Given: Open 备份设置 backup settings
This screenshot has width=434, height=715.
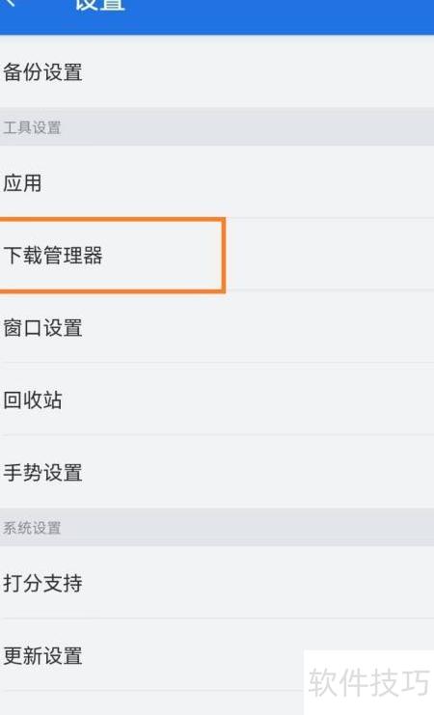Looking at the screenshot, I should (217, 71).
